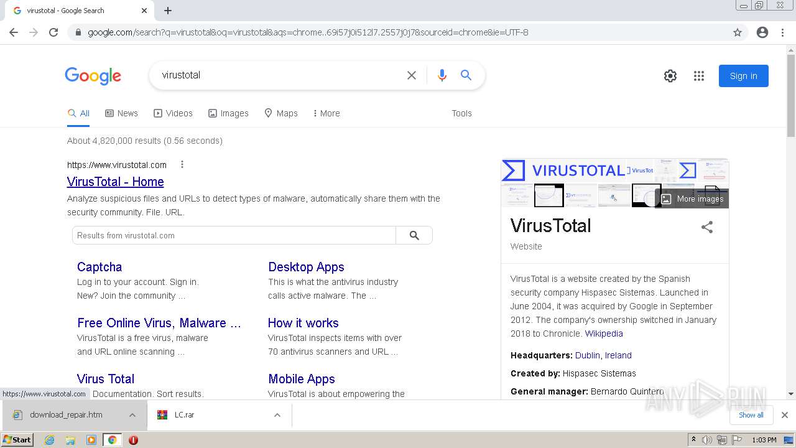This screenshot has width=796, height=448.
Task: Close the downloads bar
Action: [785, 415]
